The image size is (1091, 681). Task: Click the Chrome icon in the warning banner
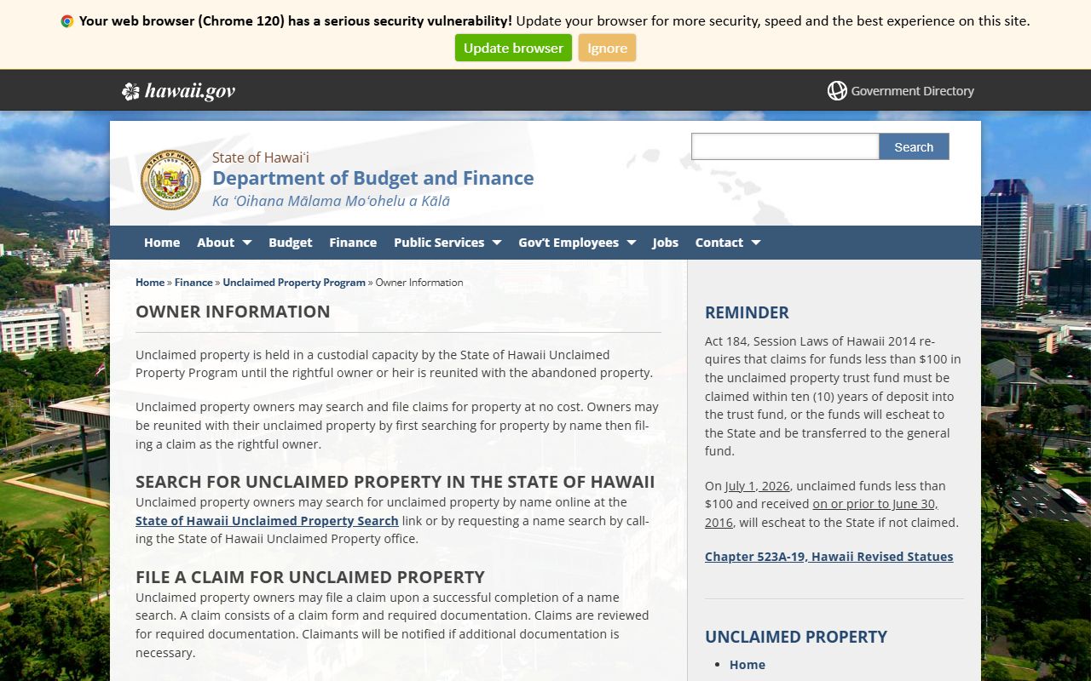67,21
